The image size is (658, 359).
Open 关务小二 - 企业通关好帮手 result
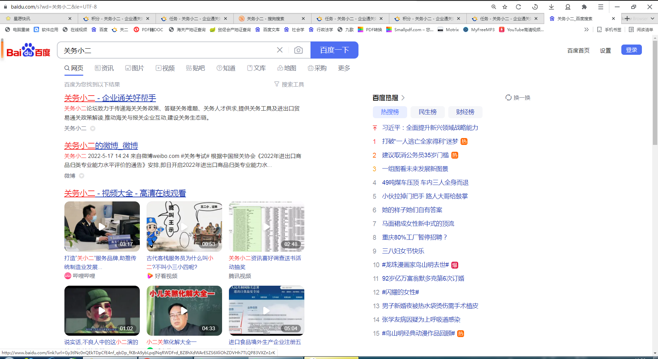point(110,98)
